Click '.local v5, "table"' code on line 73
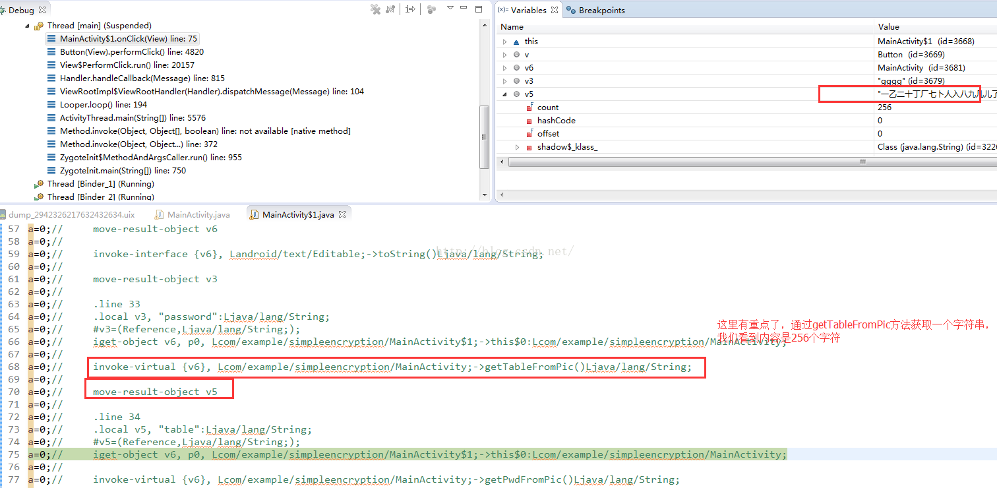Viewport: 997px width, 488px height. click(202, 429)
